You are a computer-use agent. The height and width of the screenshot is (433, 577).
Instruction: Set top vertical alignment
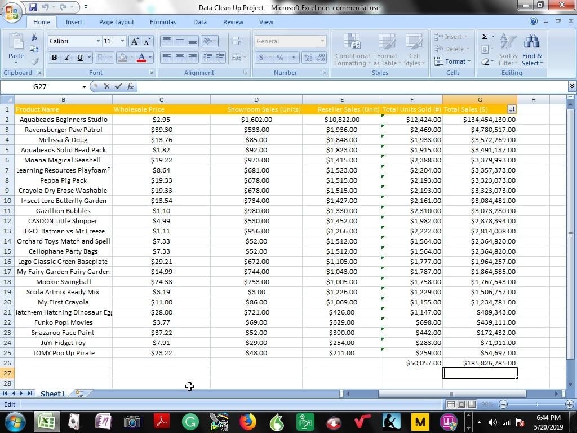pyautogui.click(x=167, y=41)
